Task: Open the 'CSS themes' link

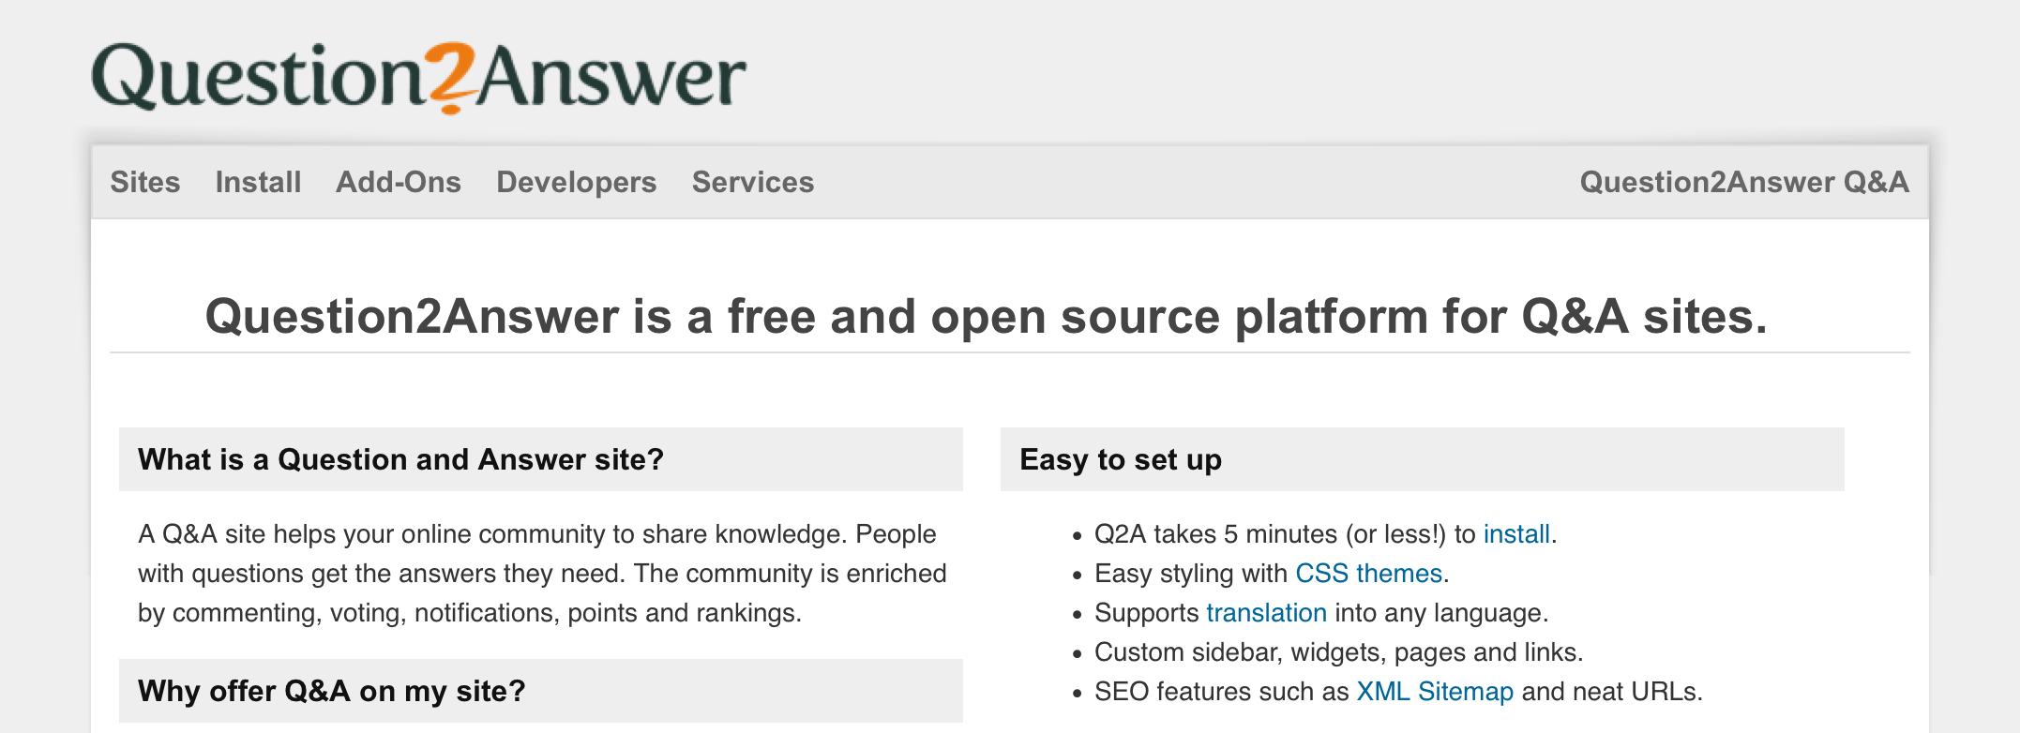Action: [x=1369, y=574]
